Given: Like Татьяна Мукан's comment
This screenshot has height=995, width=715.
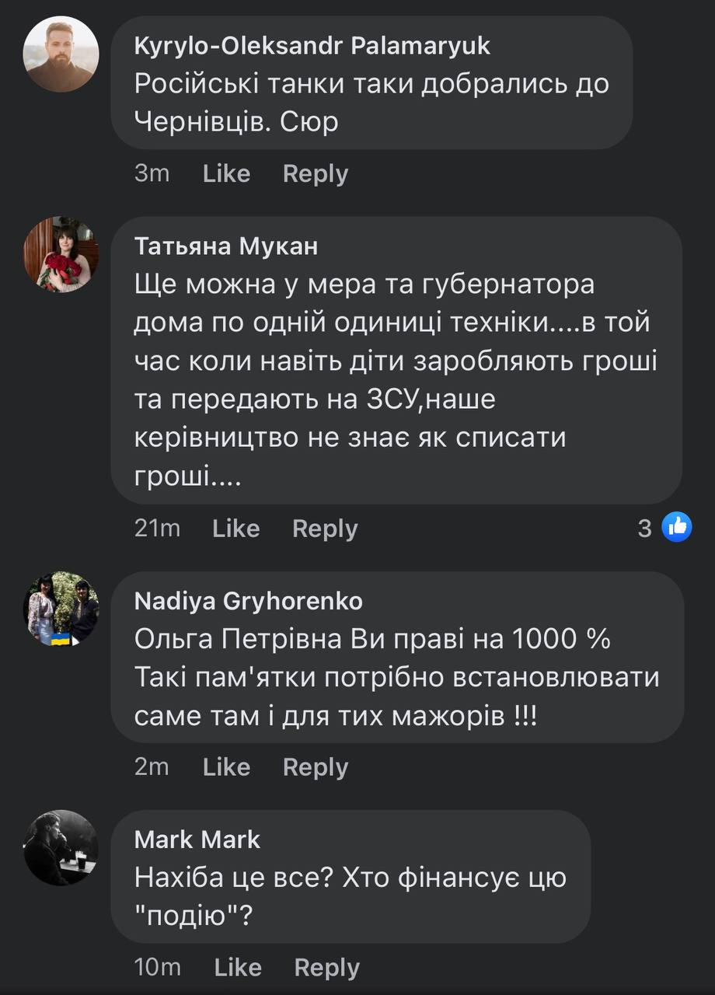Looking at the screenshot, I should 235,529.
